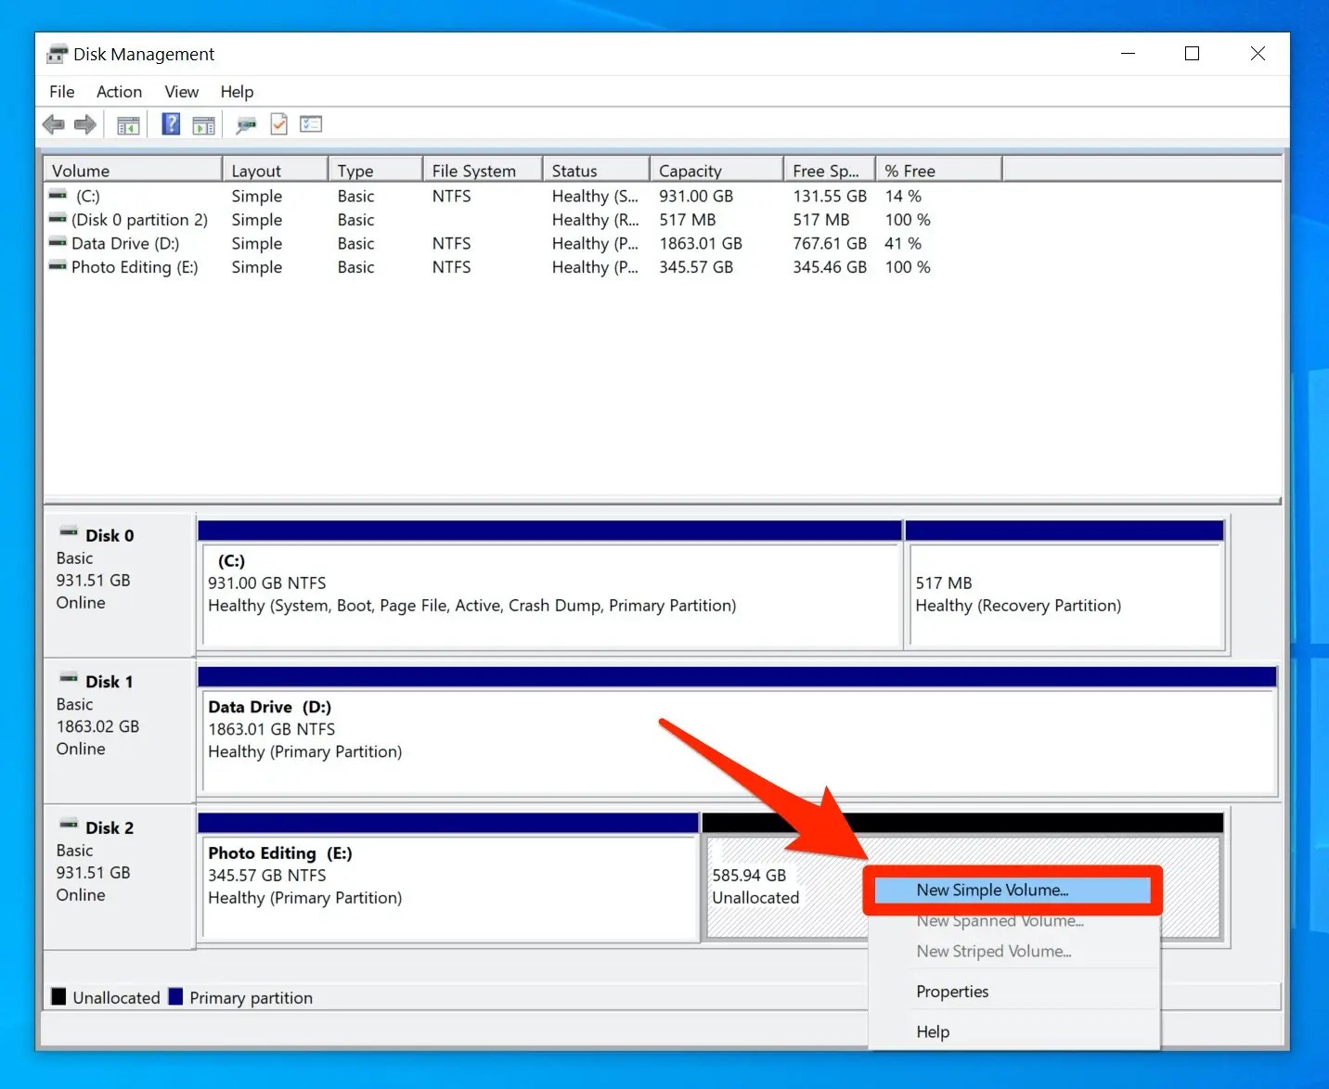Toggle the Show/Hide Console Tree toolbar icon
Image resolution: width=1329 pixels, height=1089 pixels.
pyautogui.click(x=128, y=124)
